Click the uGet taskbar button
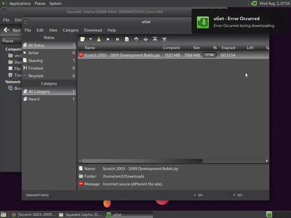Image resolution: width=291 pixels, height=218 pixels. 129,215
